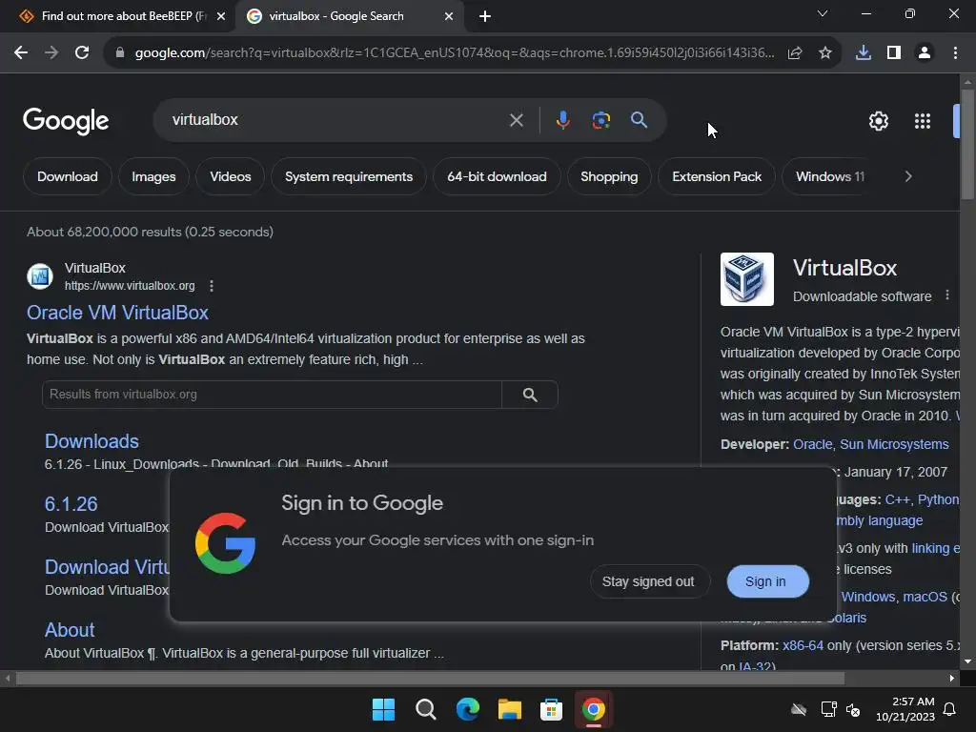The image size is (976, 732).
Task: Click the Oracle developer link
Action: click(x=812, y=444)
